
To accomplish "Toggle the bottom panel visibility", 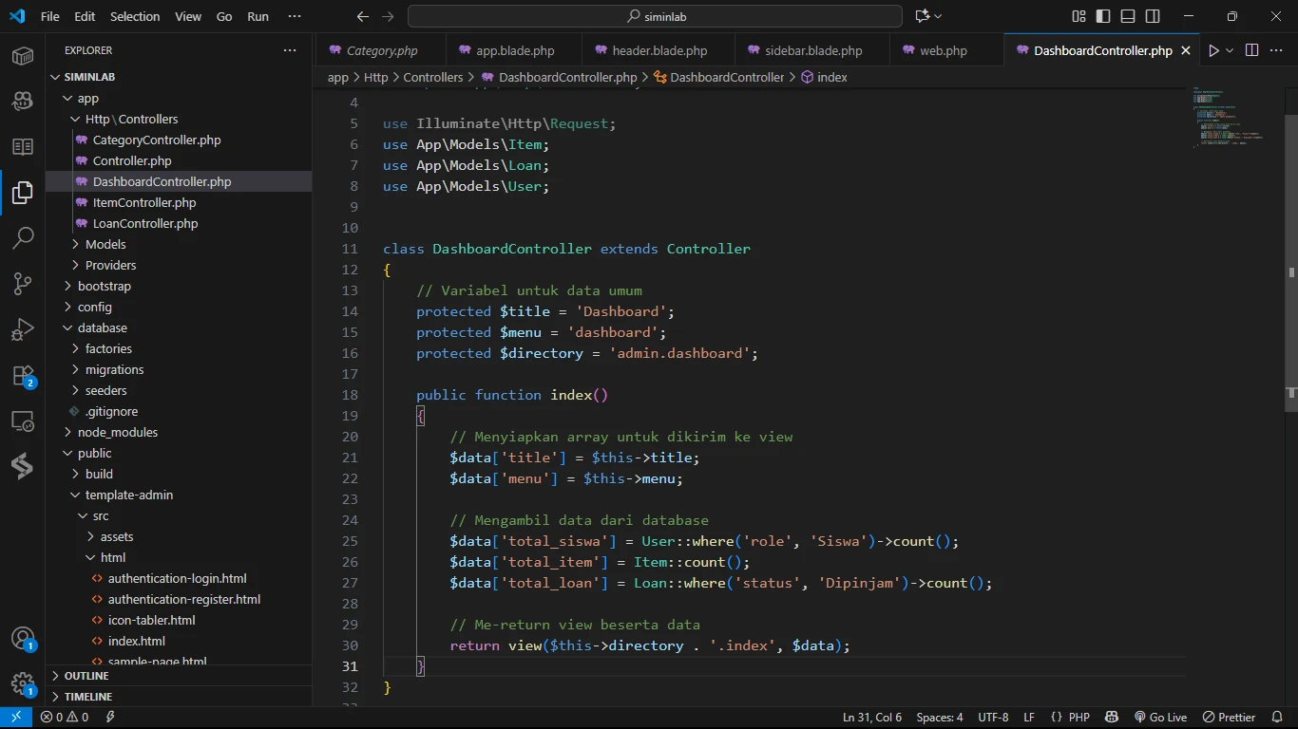I will pyautogui.click(x=1128, y=16).
